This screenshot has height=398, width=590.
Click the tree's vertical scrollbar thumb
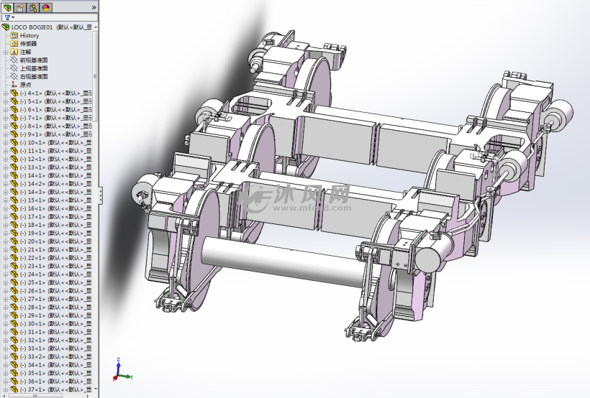pos(95,76)
